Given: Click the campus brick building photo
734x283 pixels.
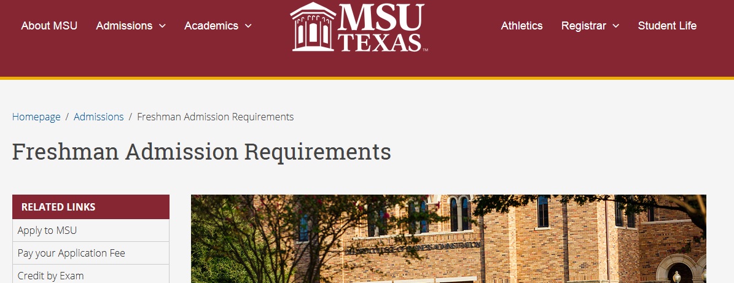Looking at the screenshot, I should pyautogui.click(x=448, y=239).
